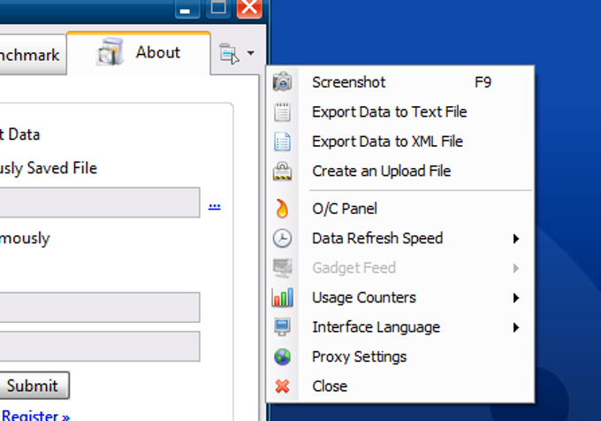Click the bar chart icon for Usage Counters
Viewport: 601px width, 421px height.
[282, 297]
